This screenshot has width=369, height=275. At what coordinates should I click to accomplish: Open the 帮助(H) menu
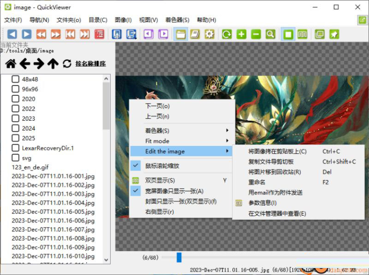(206, 20)
